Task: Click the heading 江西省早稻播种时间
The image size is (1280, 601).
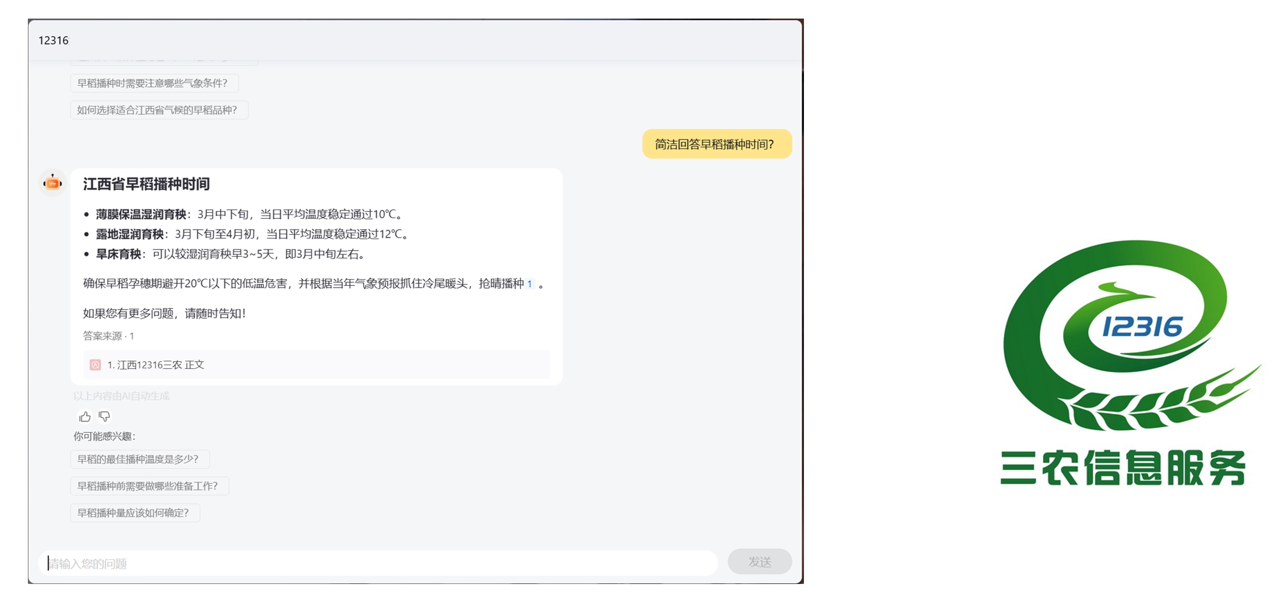Action: [x=146, y=184]
